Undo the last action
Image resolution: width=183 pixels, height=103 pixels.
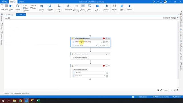(33, 5)
